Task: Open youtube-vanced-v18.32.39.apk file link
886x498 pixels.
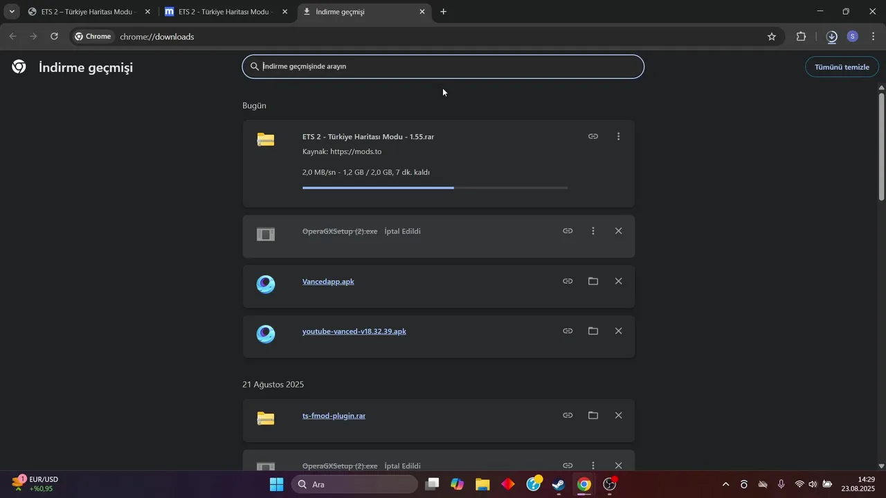Action: (x=354, y=331)
